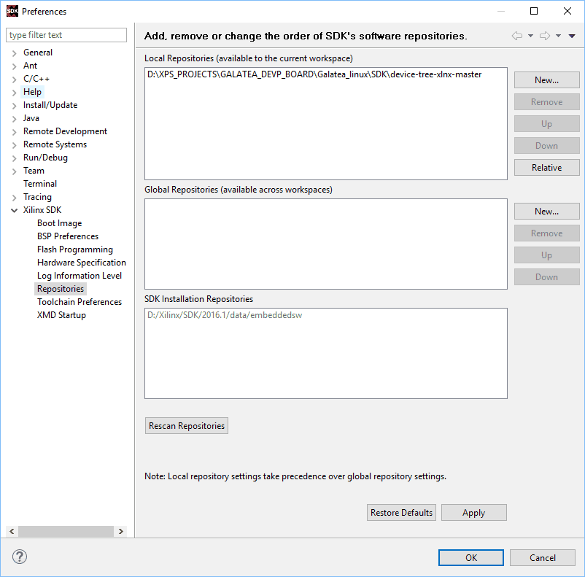Open the view menu triangle icon

click(x=572, y=36)
